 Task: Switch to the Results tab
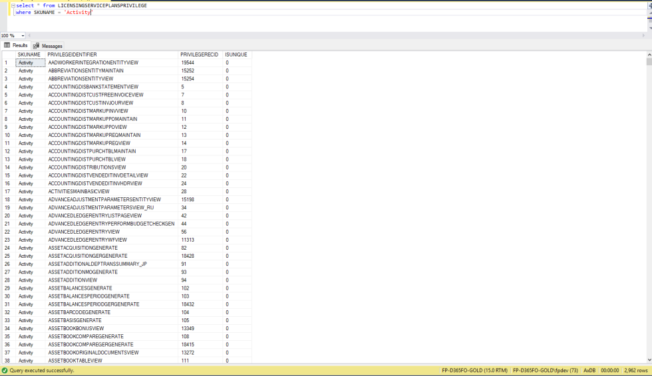tap(16, 46)
